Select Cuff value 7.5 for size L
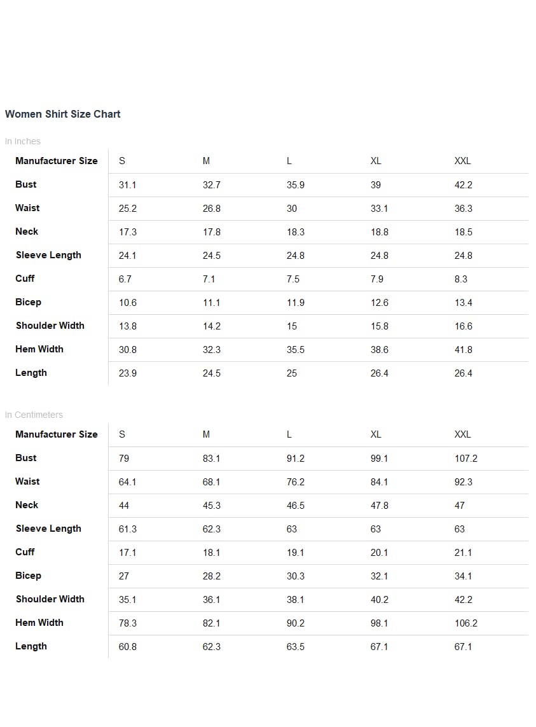This screenshot has width=536, height=727. (293, 279)
